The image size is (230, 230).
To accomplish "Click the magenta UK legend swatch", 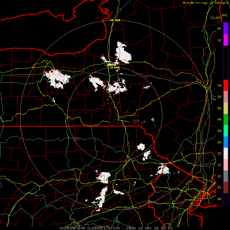I will (226, 40).
